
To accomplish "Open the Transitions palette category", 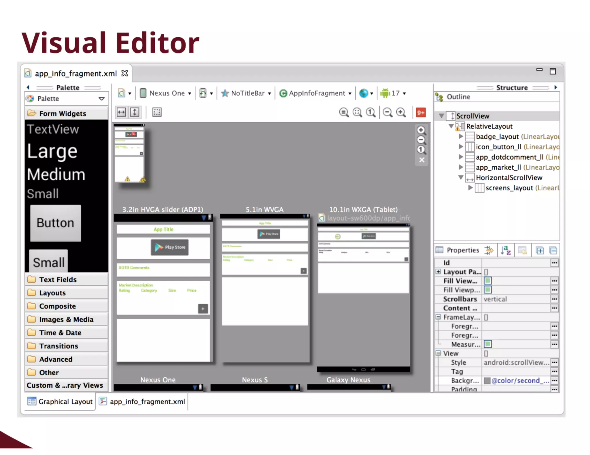I will click(x=67, y=346).
